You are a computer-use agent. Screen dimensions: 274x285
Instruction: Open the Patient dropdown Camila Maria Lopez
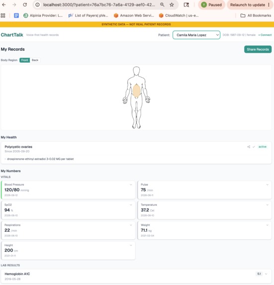(x=196, y=35)
